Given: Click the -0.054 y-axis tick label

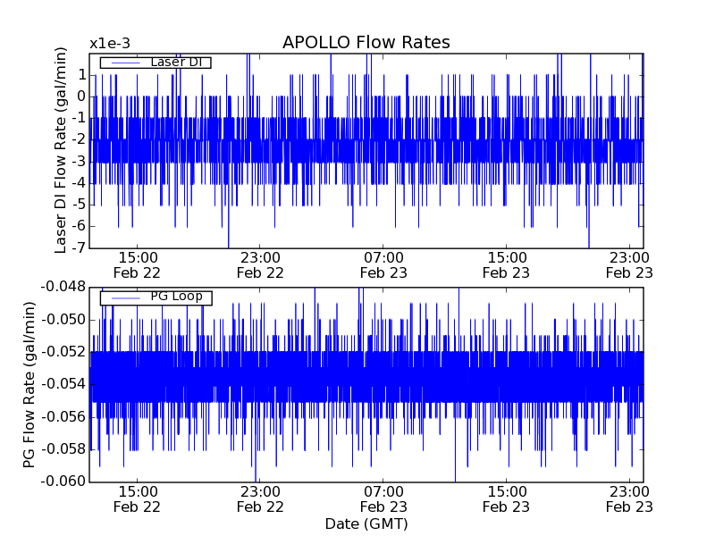Looking at the screenshot, I should pyautogui.click(x=62, y=384).
